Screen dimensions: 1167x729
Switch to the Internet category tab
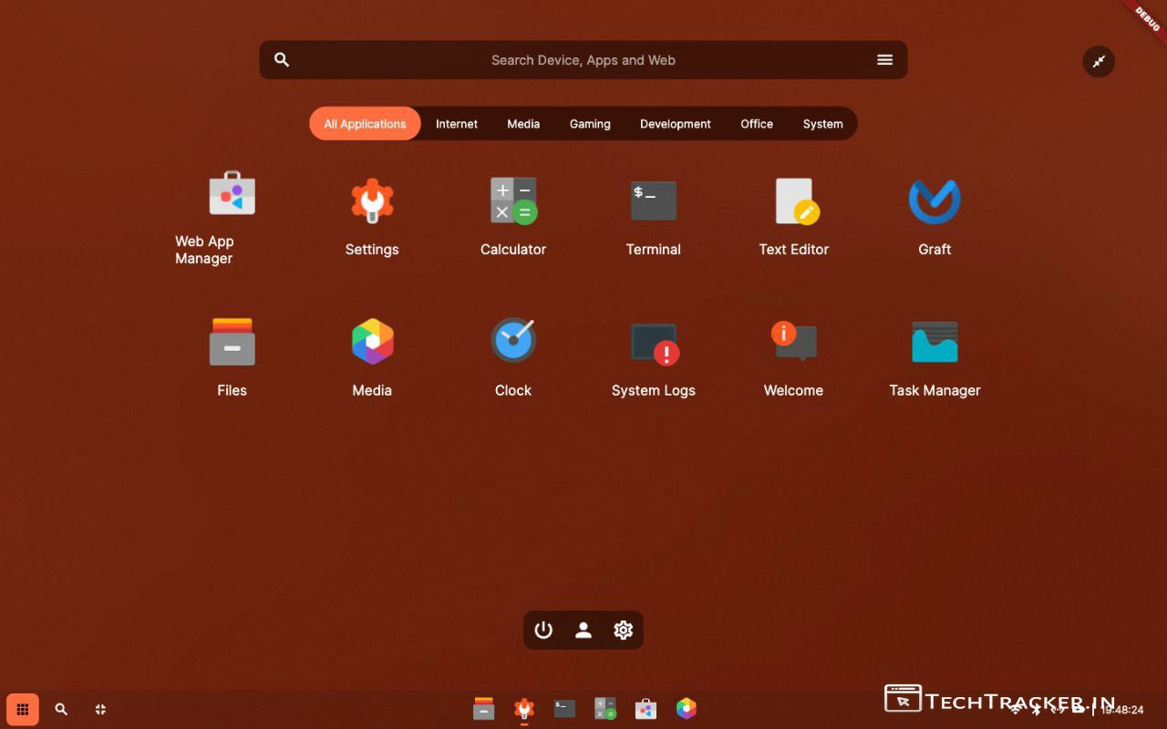coord(456,124)
